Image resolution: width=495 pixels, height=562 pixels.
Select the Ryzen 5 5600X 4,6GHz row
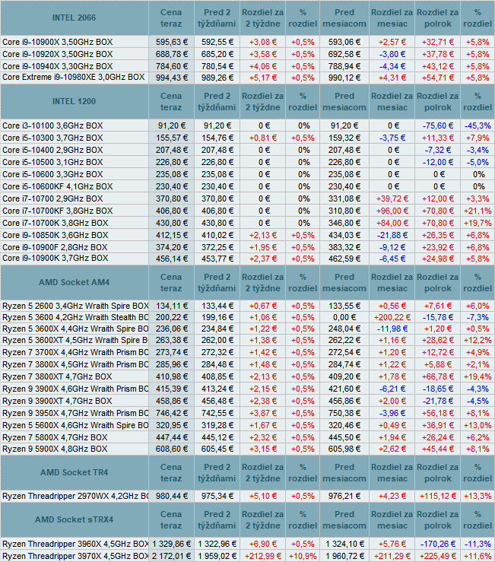coord(247,426)
